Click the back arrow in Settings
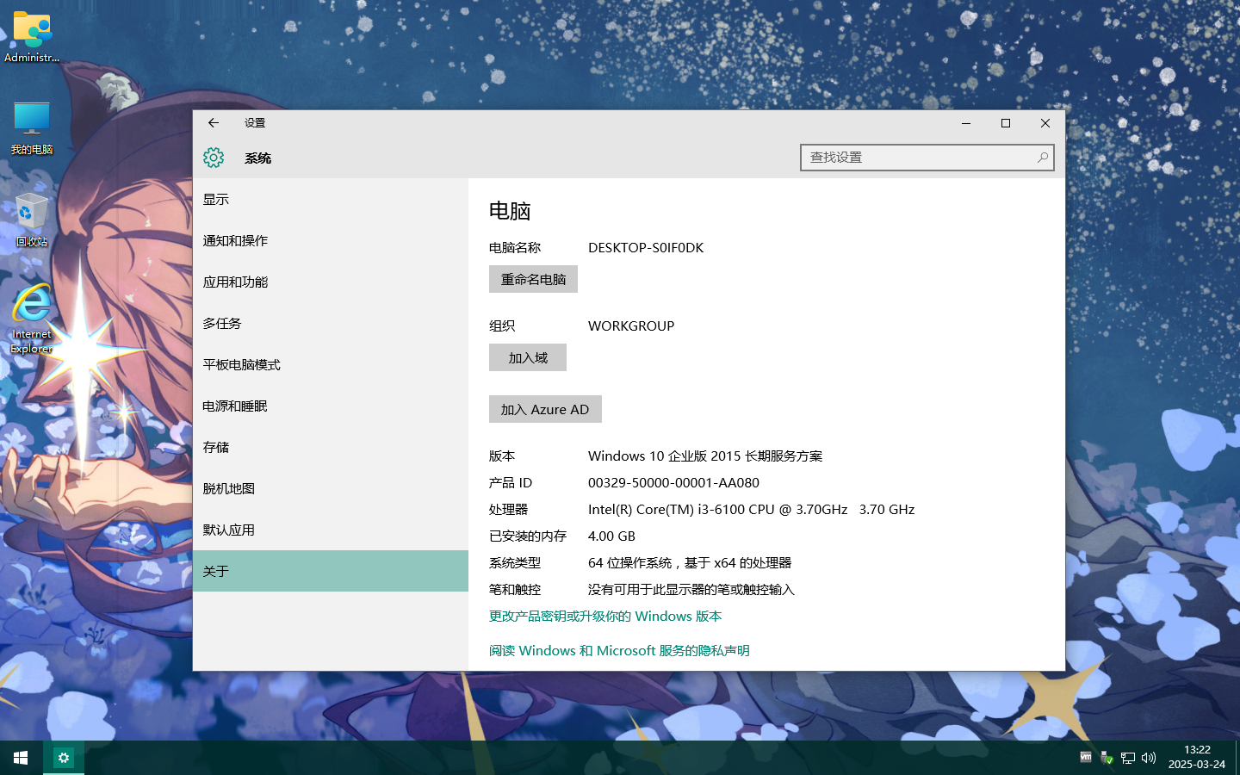 (x=214, y=123)
